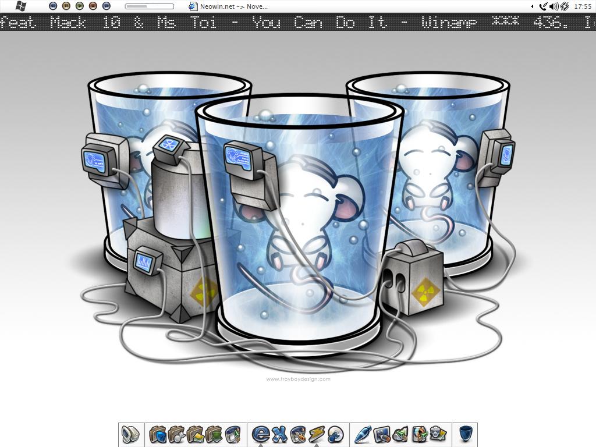Image resolution: width=596 pixels, height=447 pixels.
Task: Open the pictures folder in dock
Action: pyautogui.click(x=195, y=434)
